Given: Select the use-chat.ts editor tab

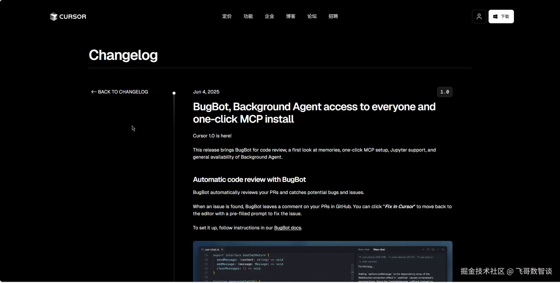Looking at the screenshot, I should pos(212,250).
